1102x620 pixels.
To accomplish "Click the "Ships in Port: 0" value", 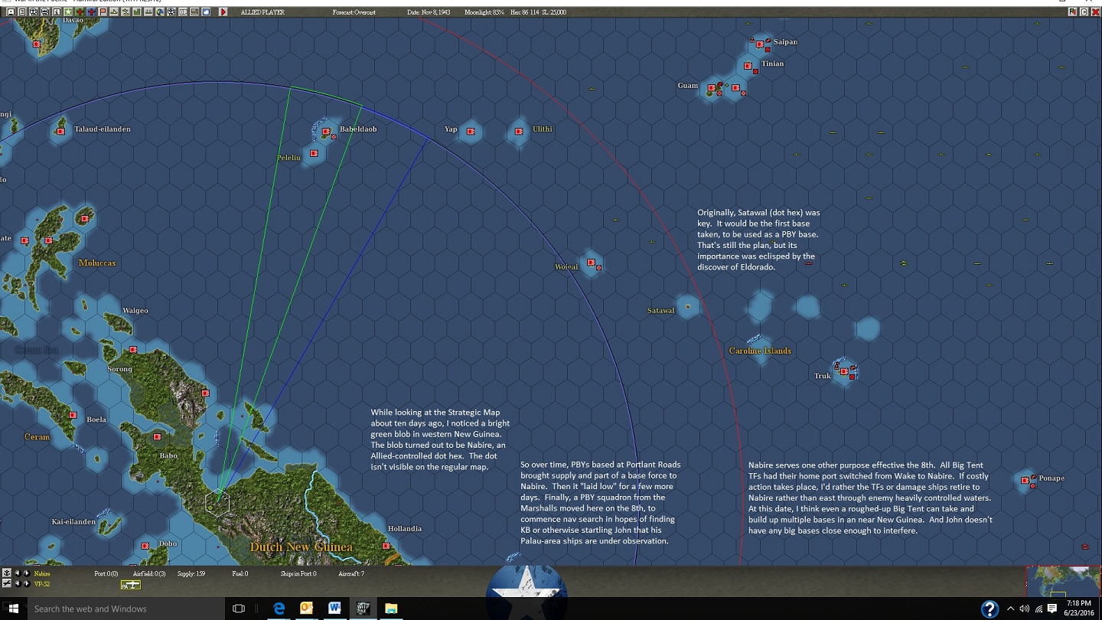I will pos(298,573).
